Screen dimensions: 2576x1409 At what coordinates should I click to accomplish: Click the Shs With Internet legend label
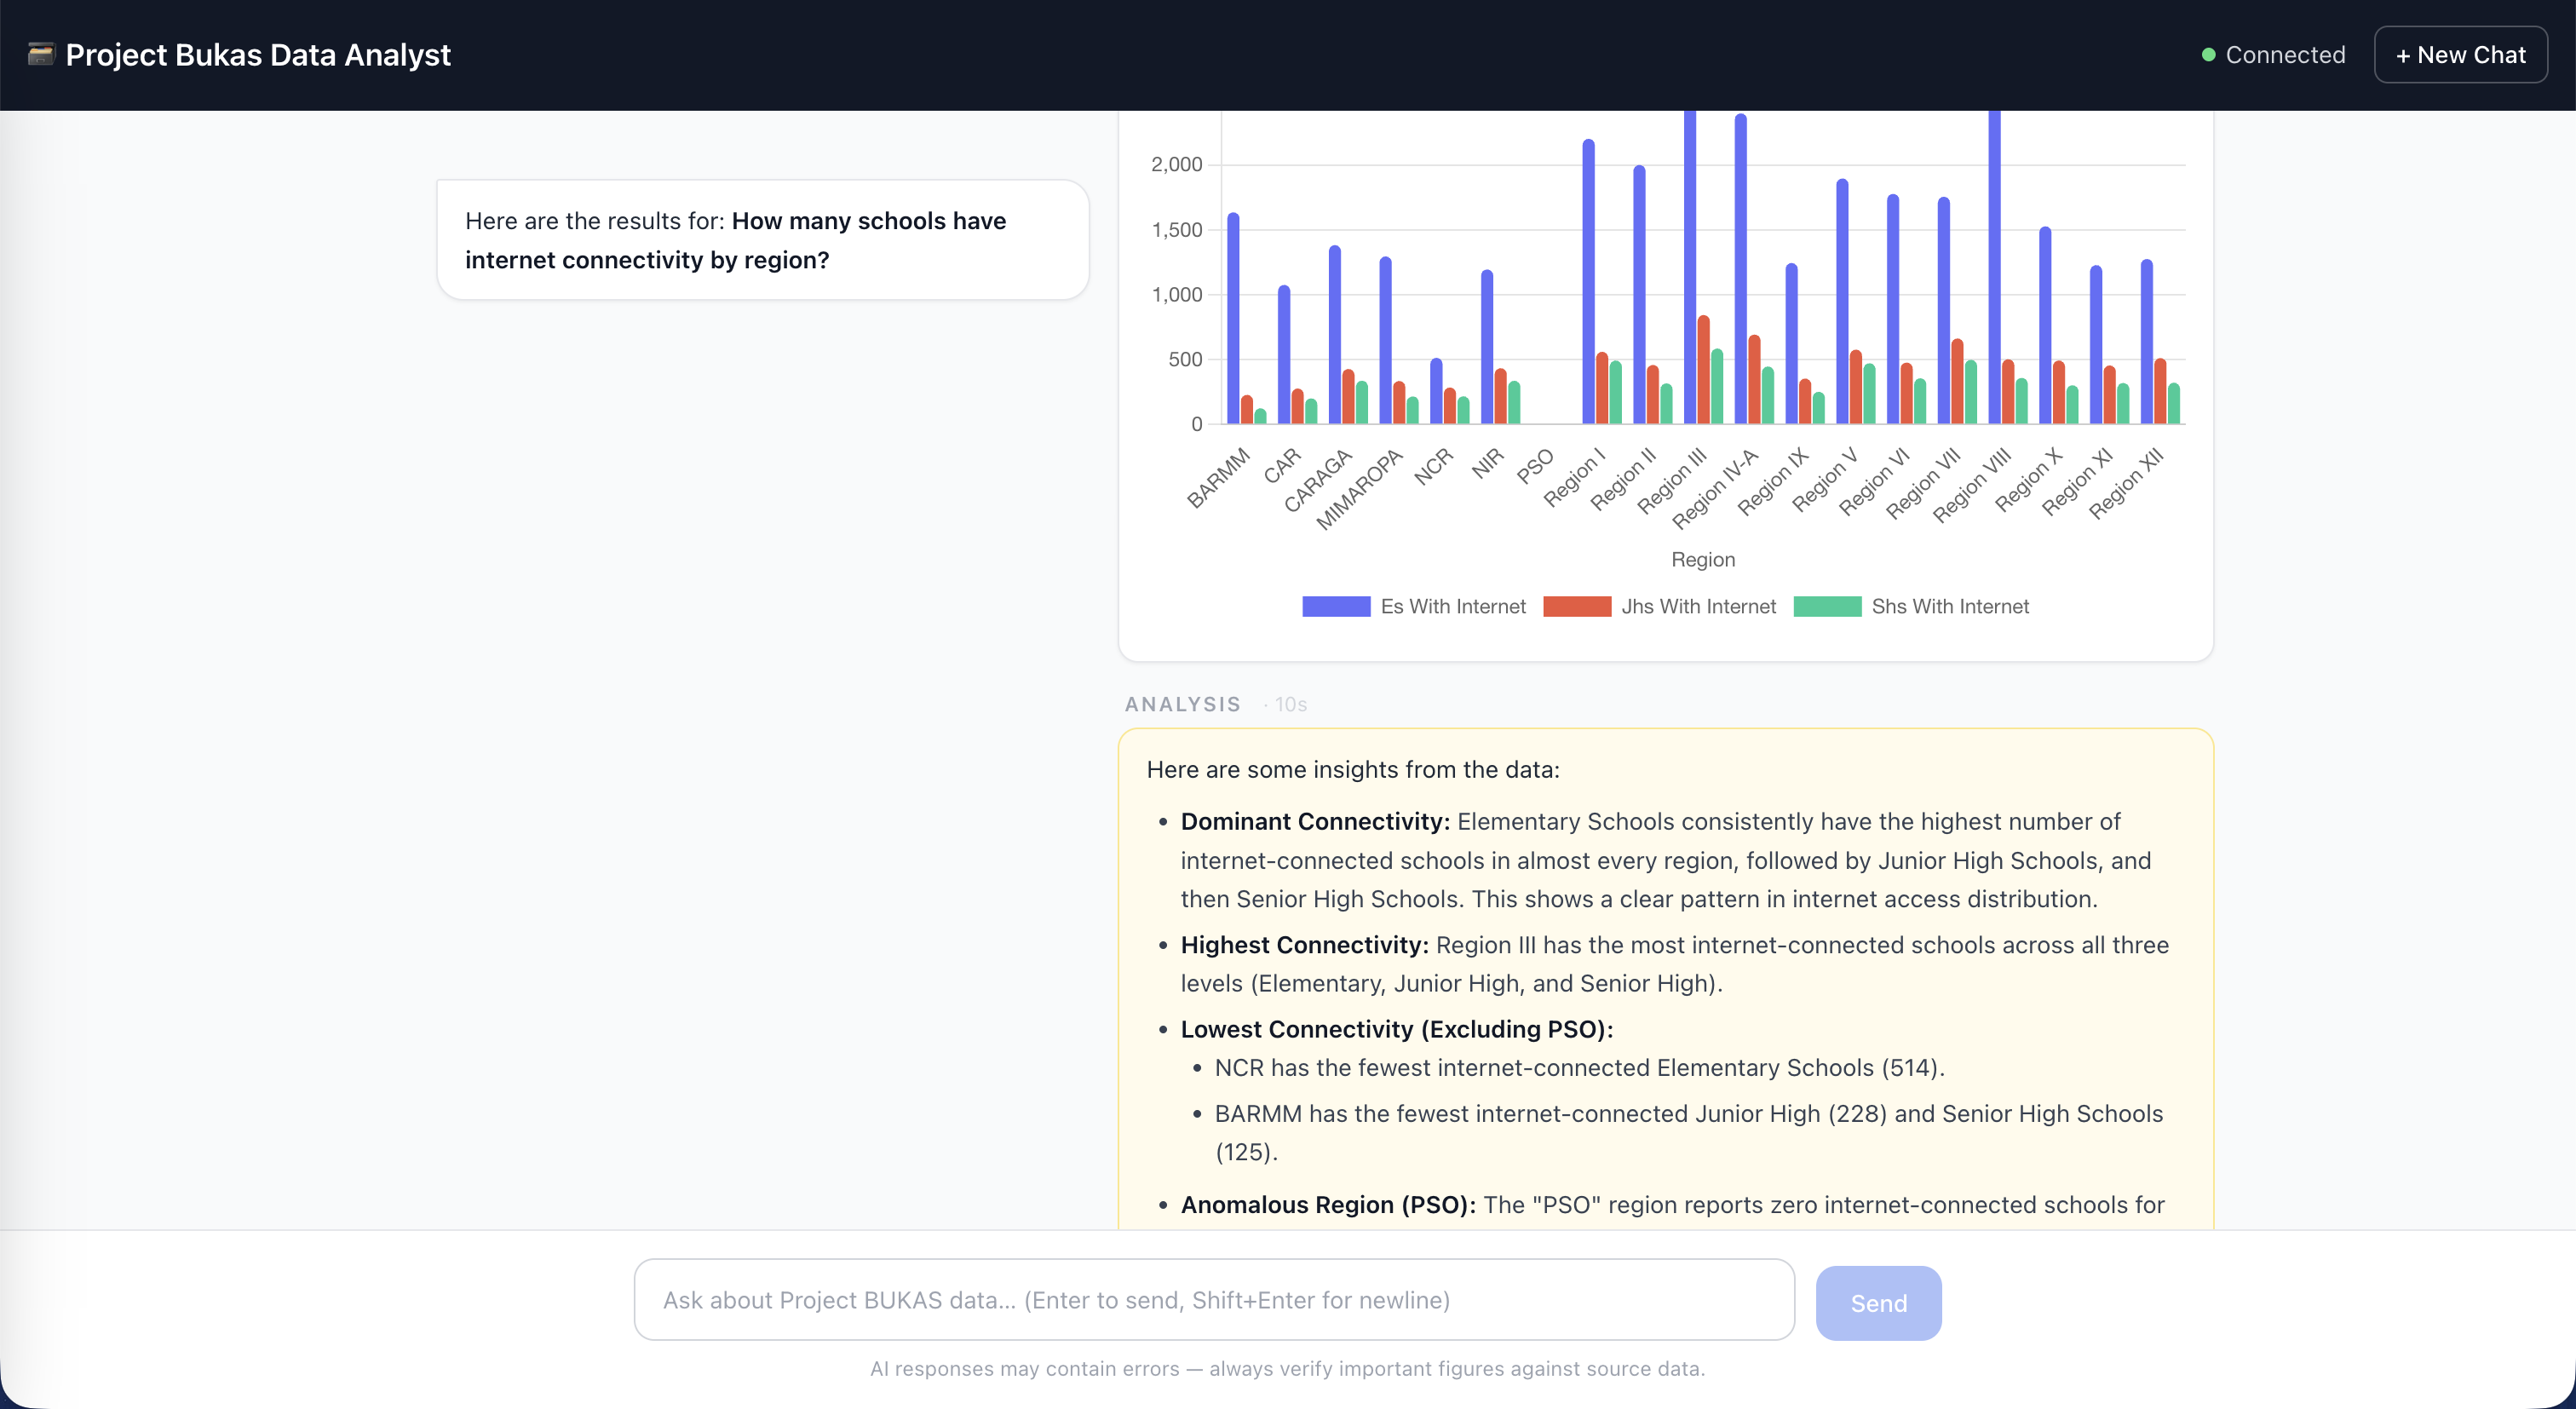[1950, 606]
